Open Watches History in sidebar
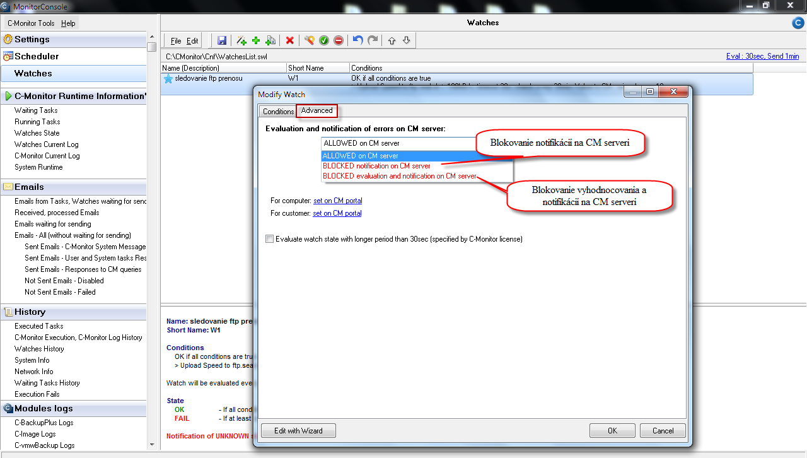 tap(39, 349)
